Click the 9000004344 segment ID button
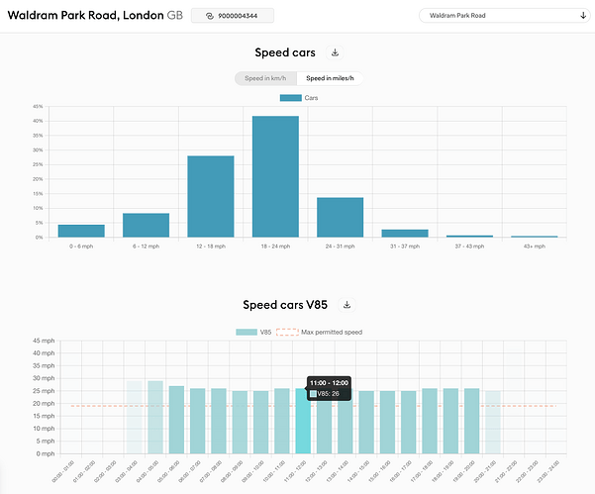Viewport: 595px width, 494px height. 233,16
